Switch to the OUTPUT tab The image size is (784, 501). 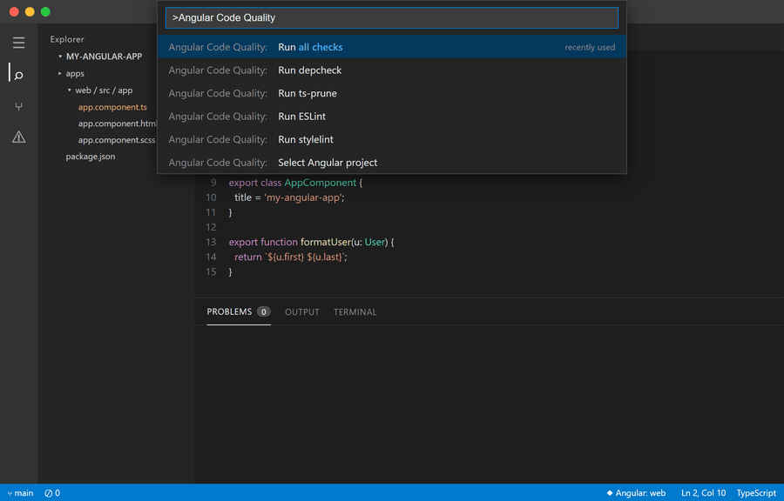[302, 312]
